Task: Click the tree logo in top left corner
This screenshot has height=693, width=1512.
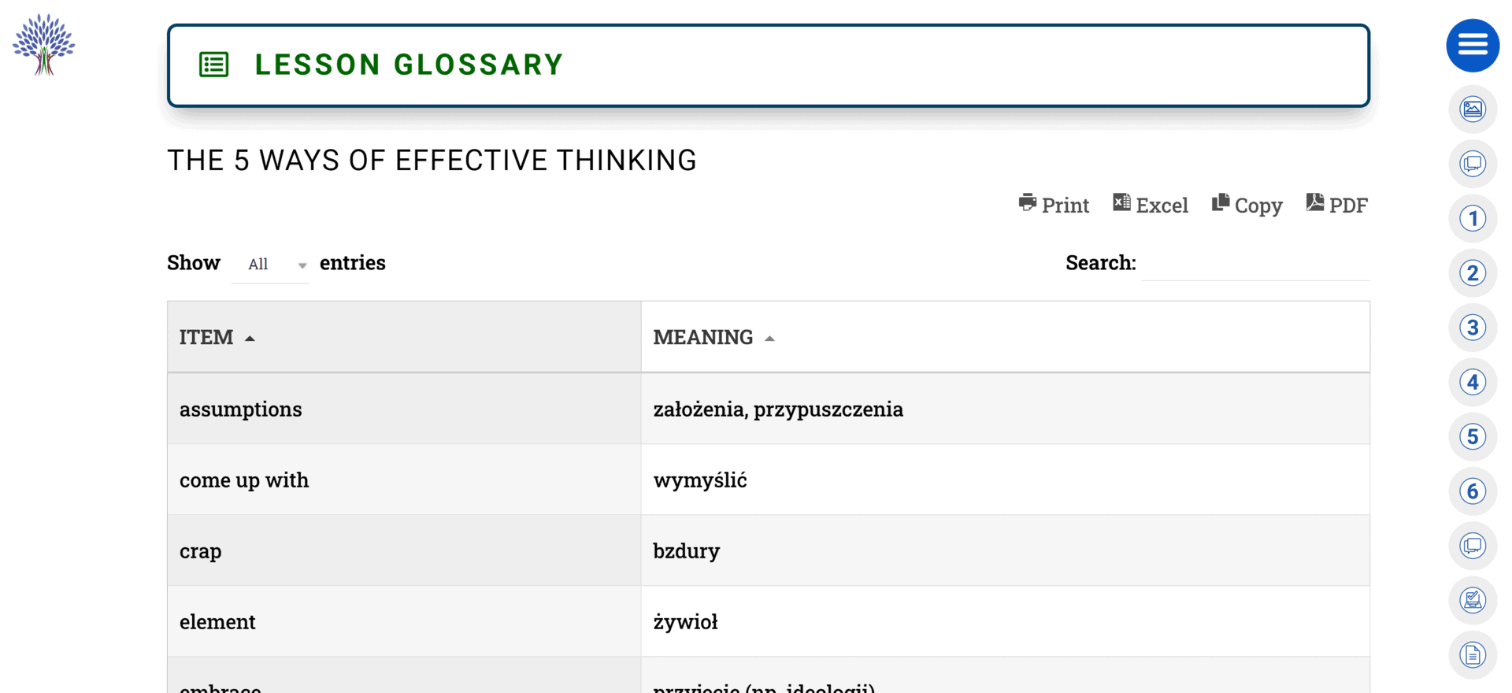Action: (43, 45)
